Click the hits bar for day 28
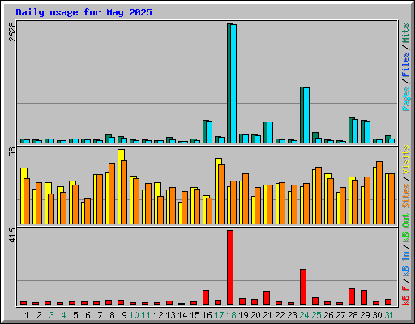415x324 pixels. 350,130
